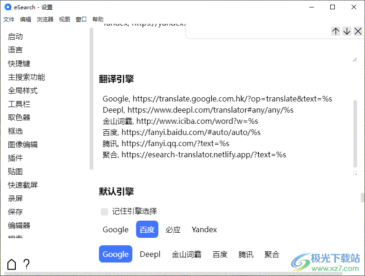Image resolution: width=365 pixels, height=276 pixels.
Task: Open the 视图 menu
Action: [65, 20]
